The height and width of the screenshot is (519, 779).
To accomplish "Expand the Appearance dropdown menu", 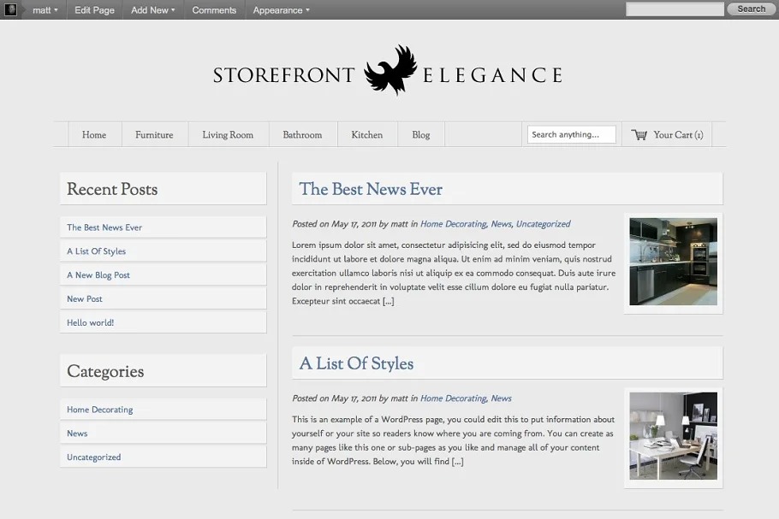I will coord(281,10).
